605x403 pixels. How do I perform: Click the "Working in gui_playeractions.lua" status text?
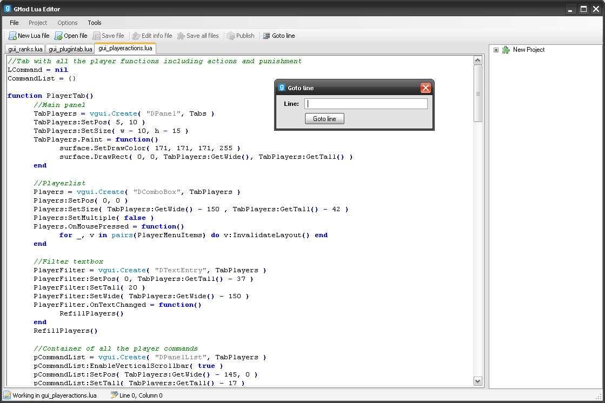(x=55, y=395)
